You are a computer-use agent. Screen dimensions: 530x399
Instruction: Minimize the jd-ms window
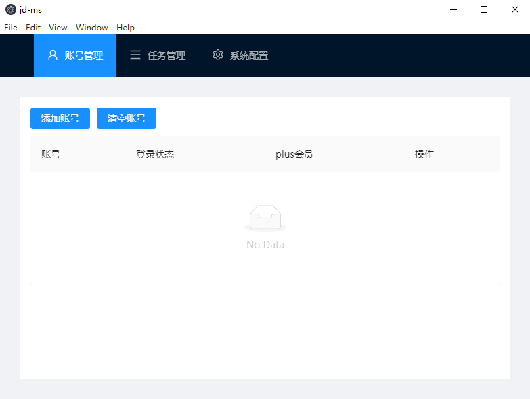click(453, 9)
